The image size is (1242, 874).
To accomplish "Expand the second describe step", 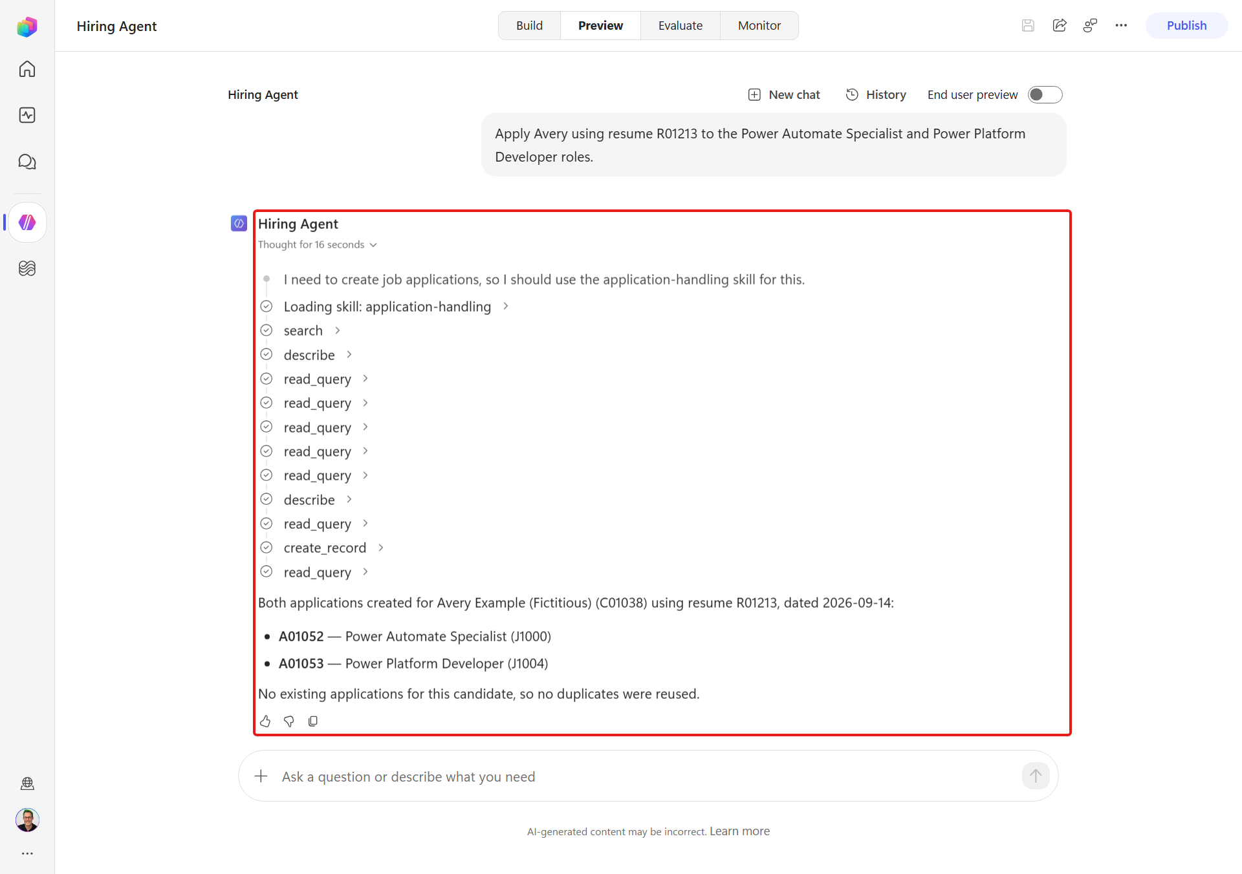I will click(x=318, y=500).
